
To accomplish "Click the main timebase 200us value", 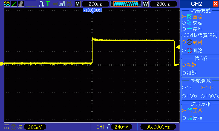I will point(95,4).
